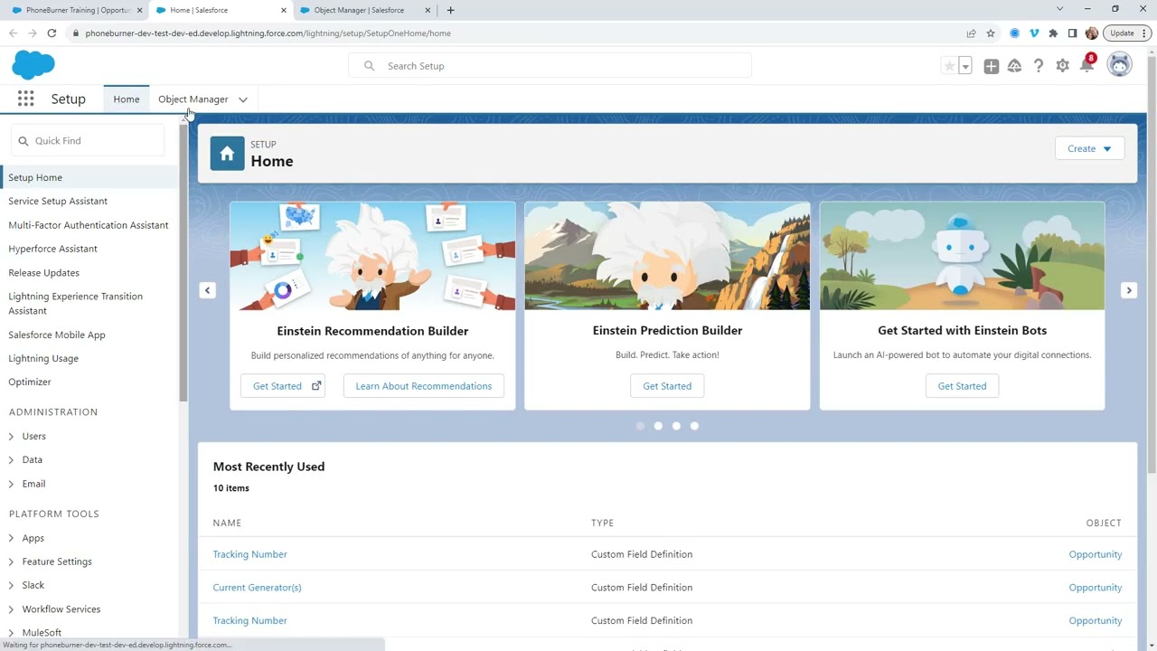Click Get Started for Einstein Recommendation Builder
Image resolution: width=1157 pixels, height=651 pixels.
(283, 386)
